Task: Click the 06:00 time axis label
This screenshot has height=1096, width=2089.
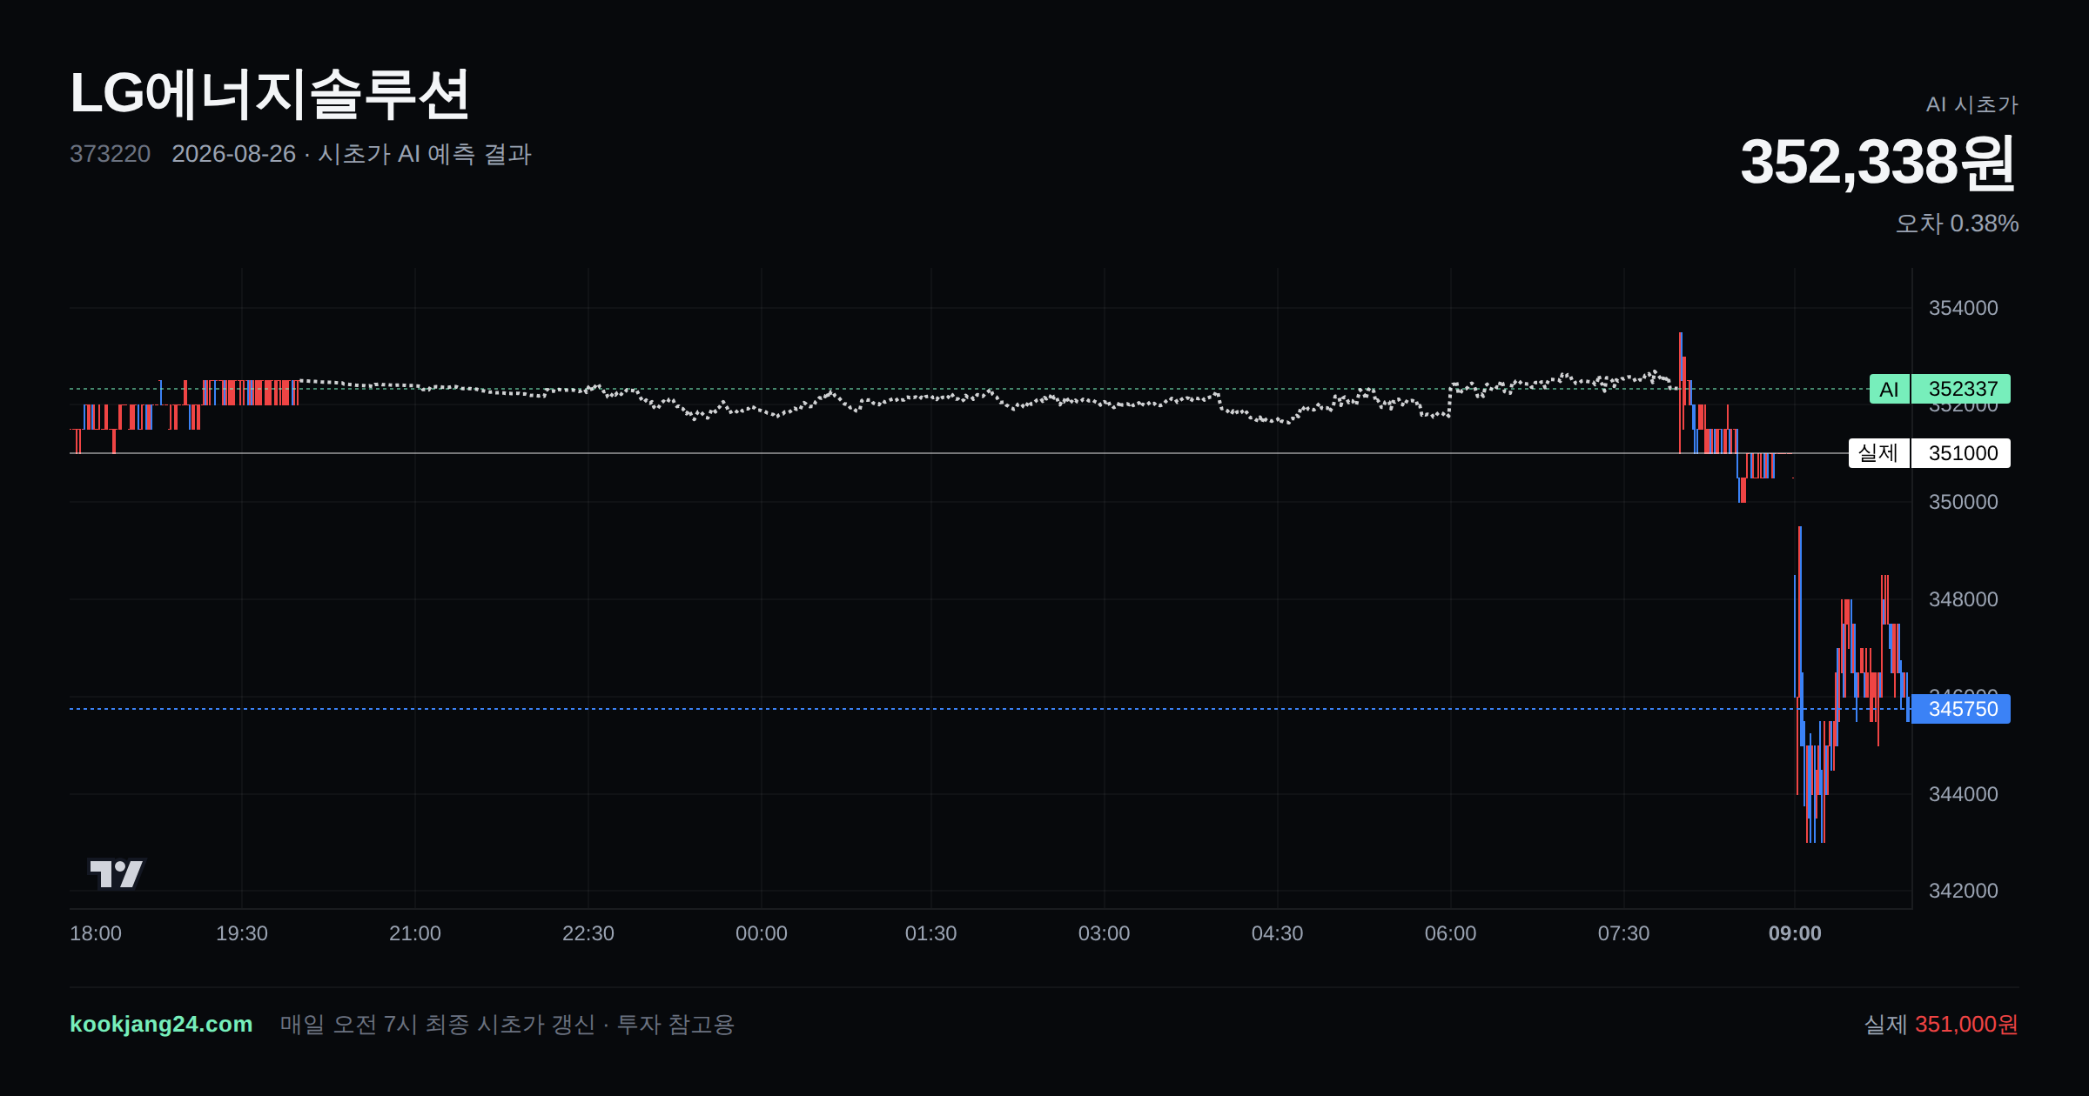Action: (1451, 933)
